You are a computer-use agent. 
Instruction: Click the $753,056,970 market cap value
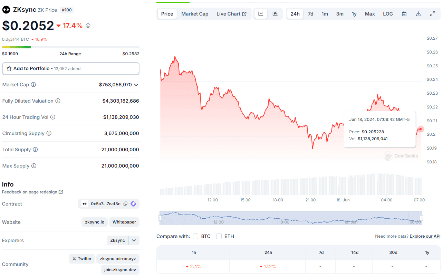click(x=115, y=85)
